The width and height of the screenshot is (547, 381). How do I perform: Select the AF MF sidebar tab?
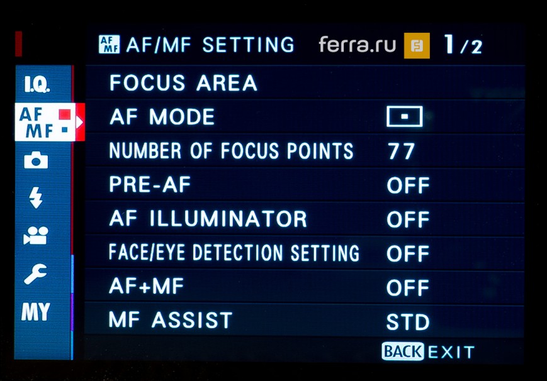point(49,122)
